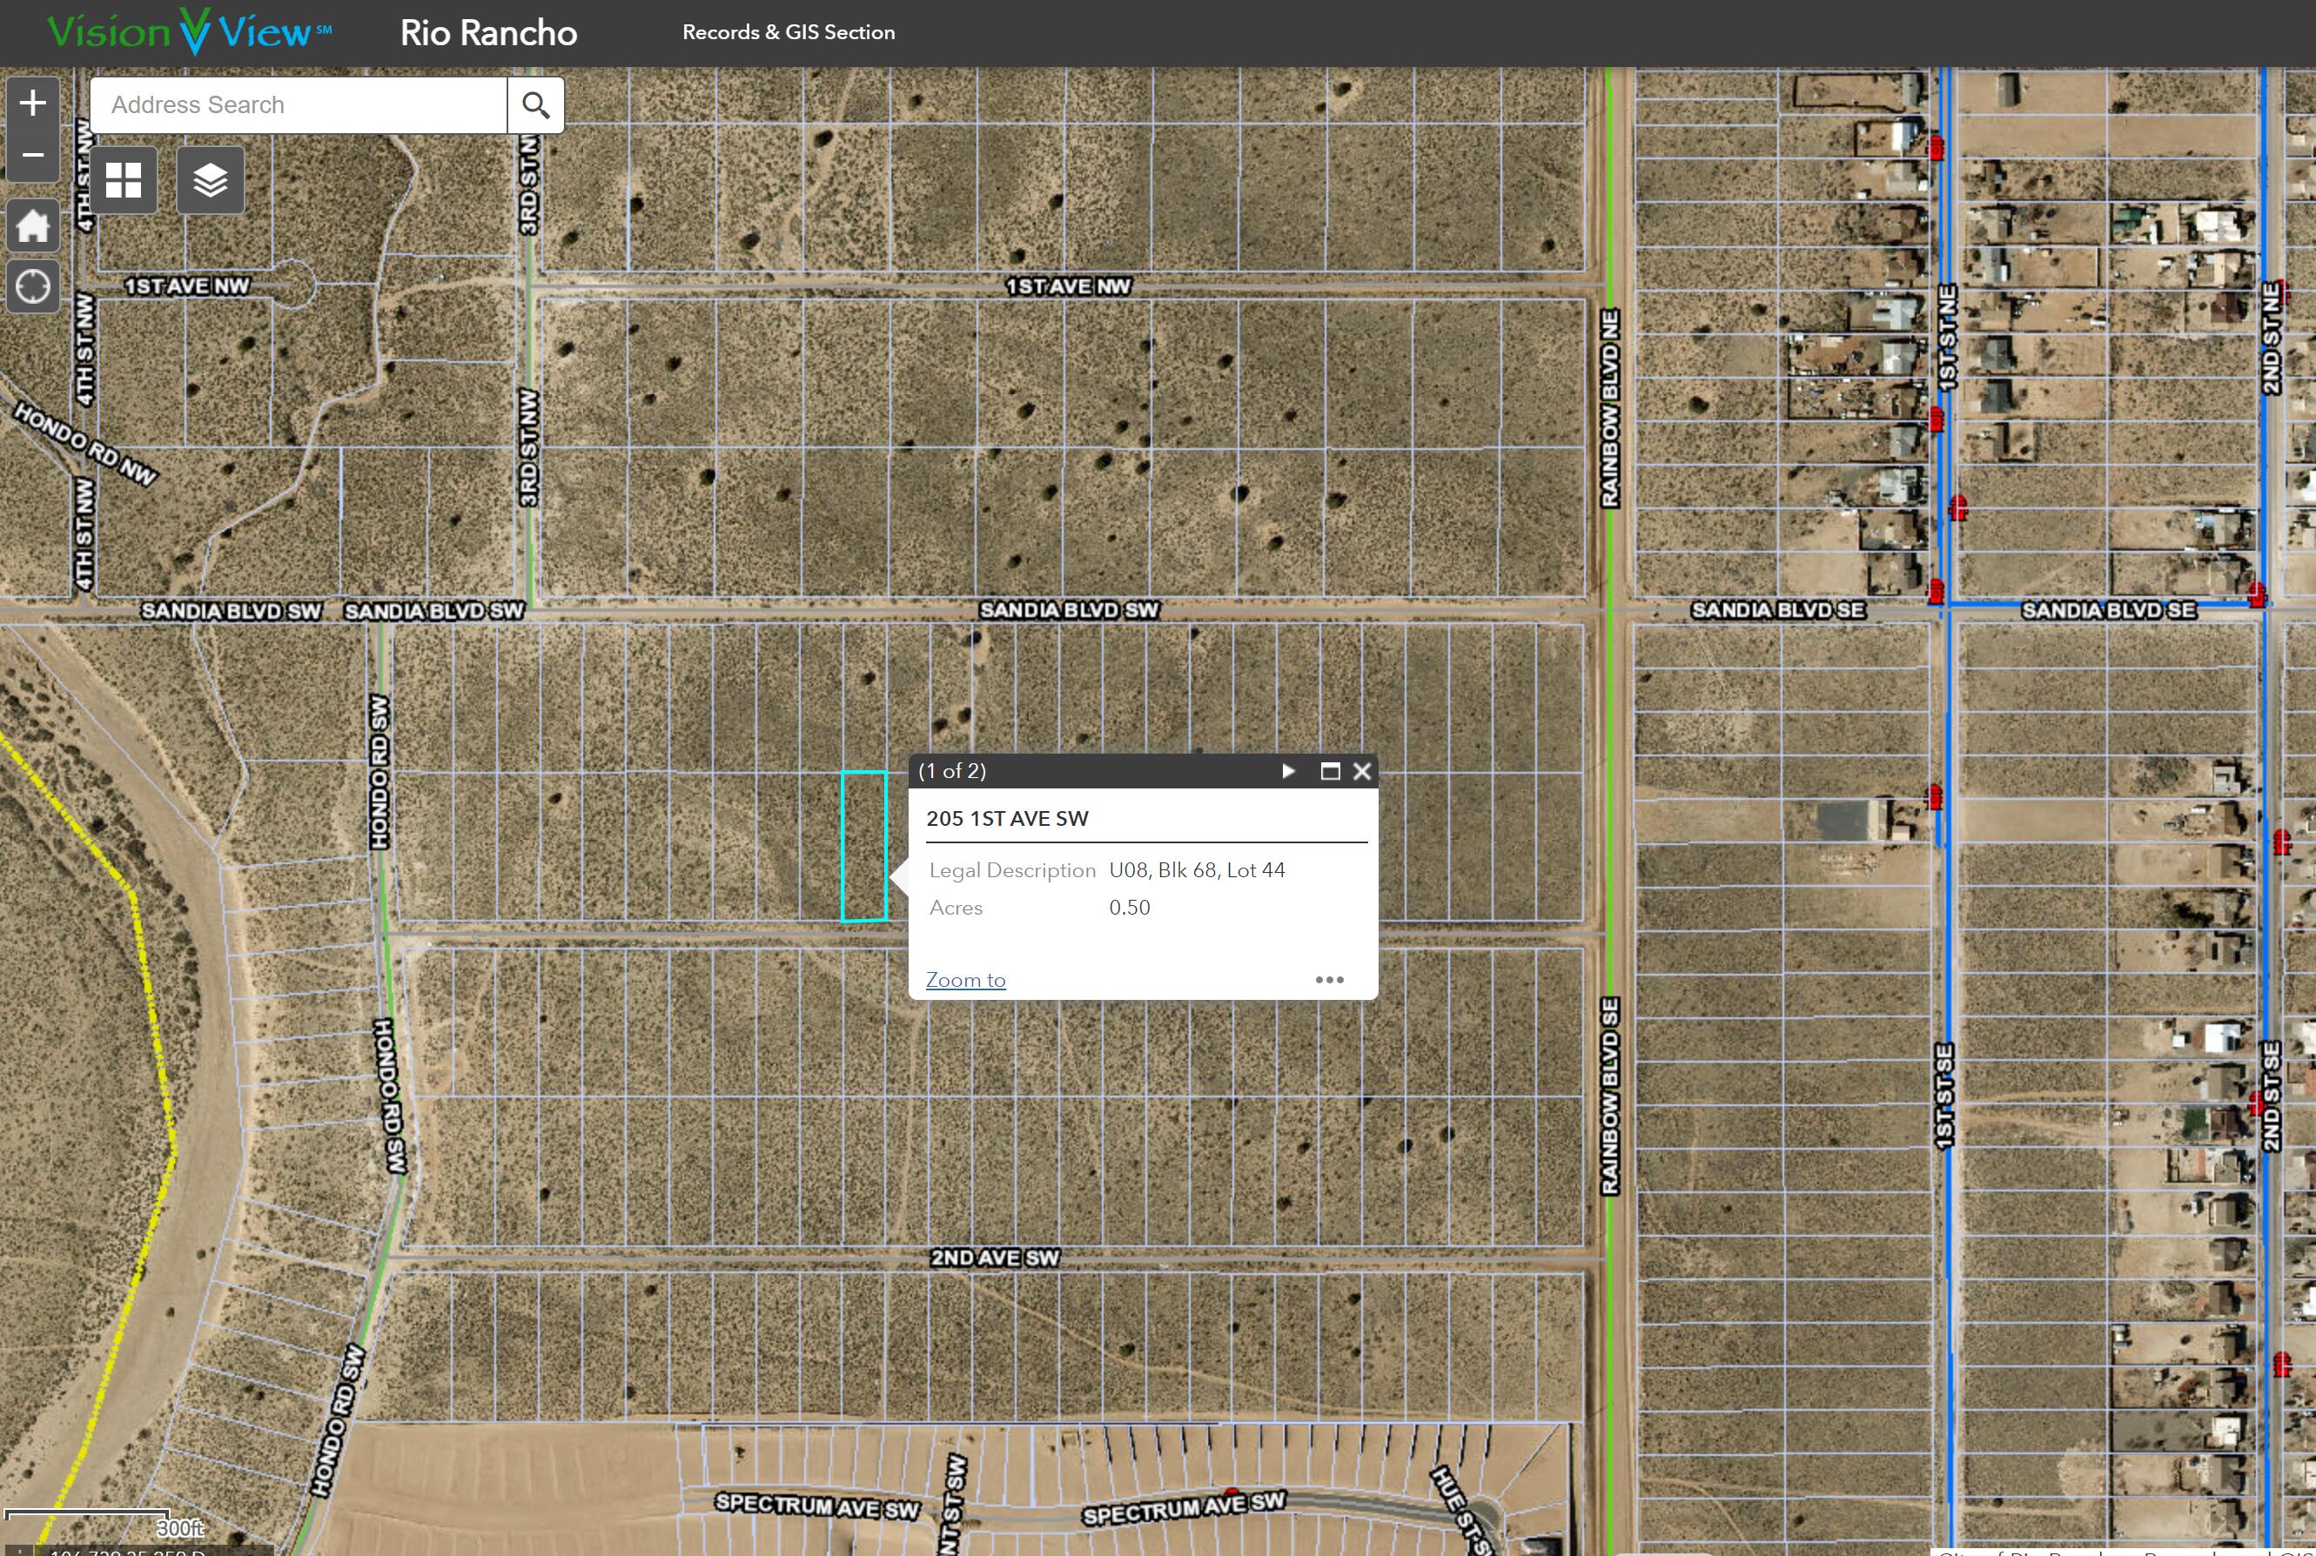
Task: Zoom out with the minus button
Action: pos(33,156)
